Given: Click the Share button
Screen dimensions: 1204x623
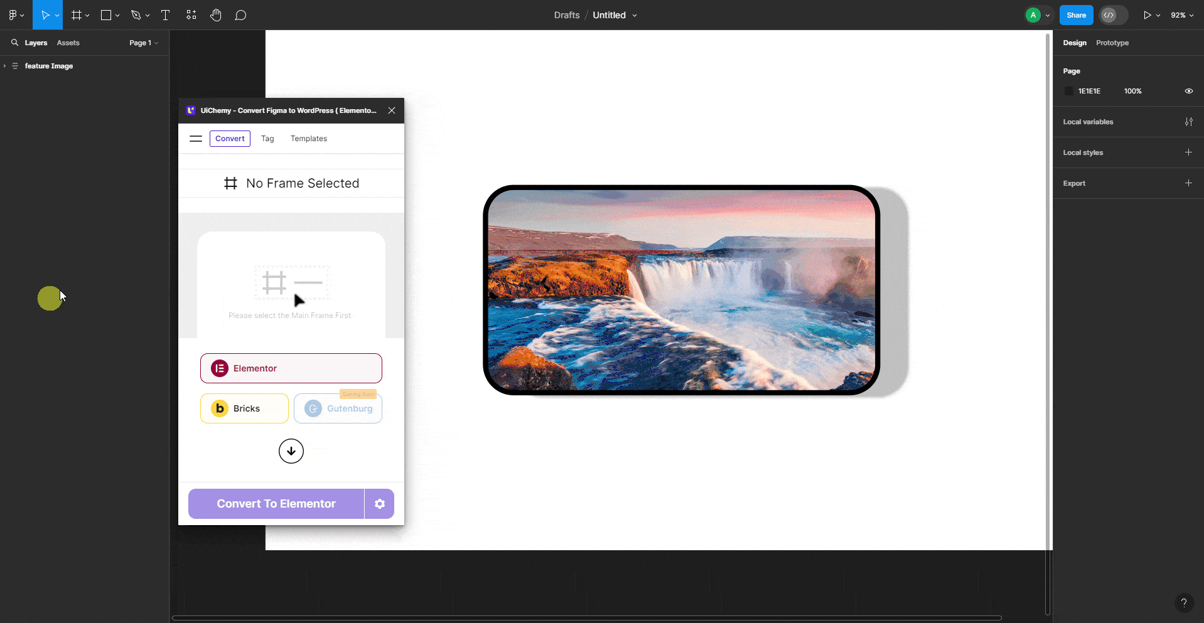Looking at the screenshot, I should click(x=1076, y=15).
